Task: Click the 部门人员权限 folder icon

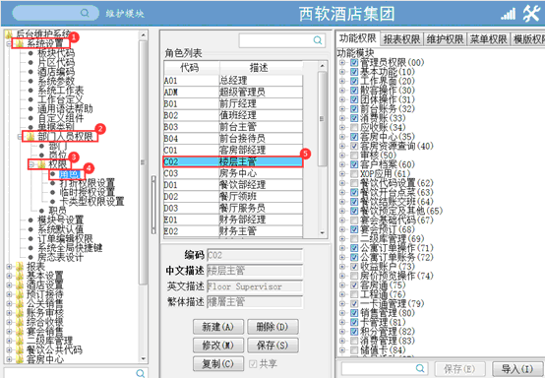Action: click(30, 136)
